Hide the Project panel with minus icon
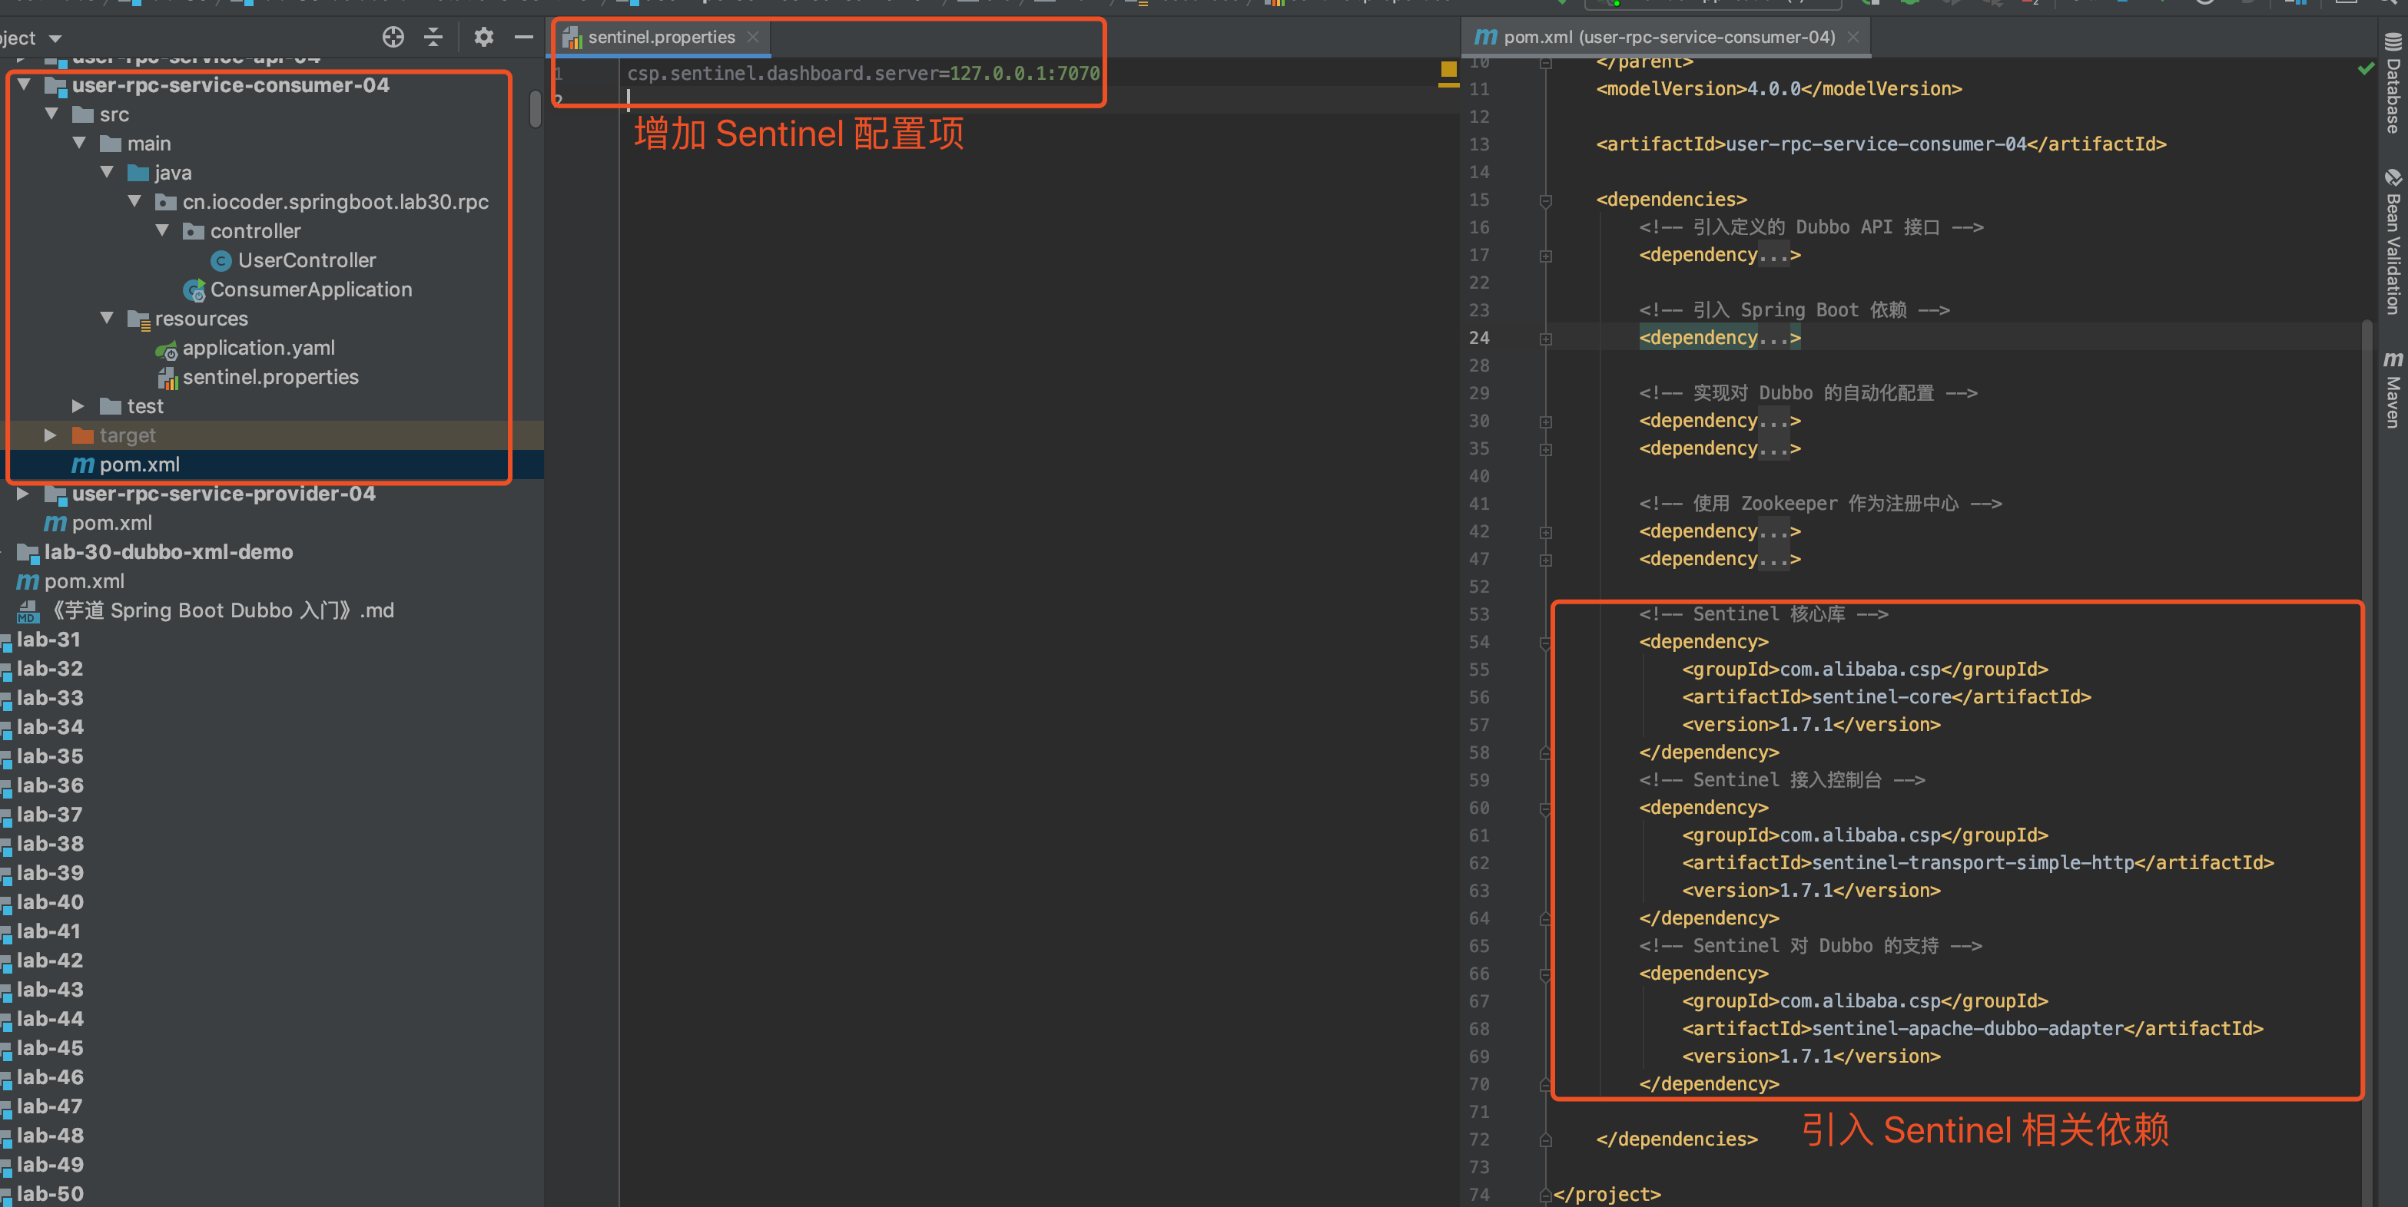 coord(523,38)
